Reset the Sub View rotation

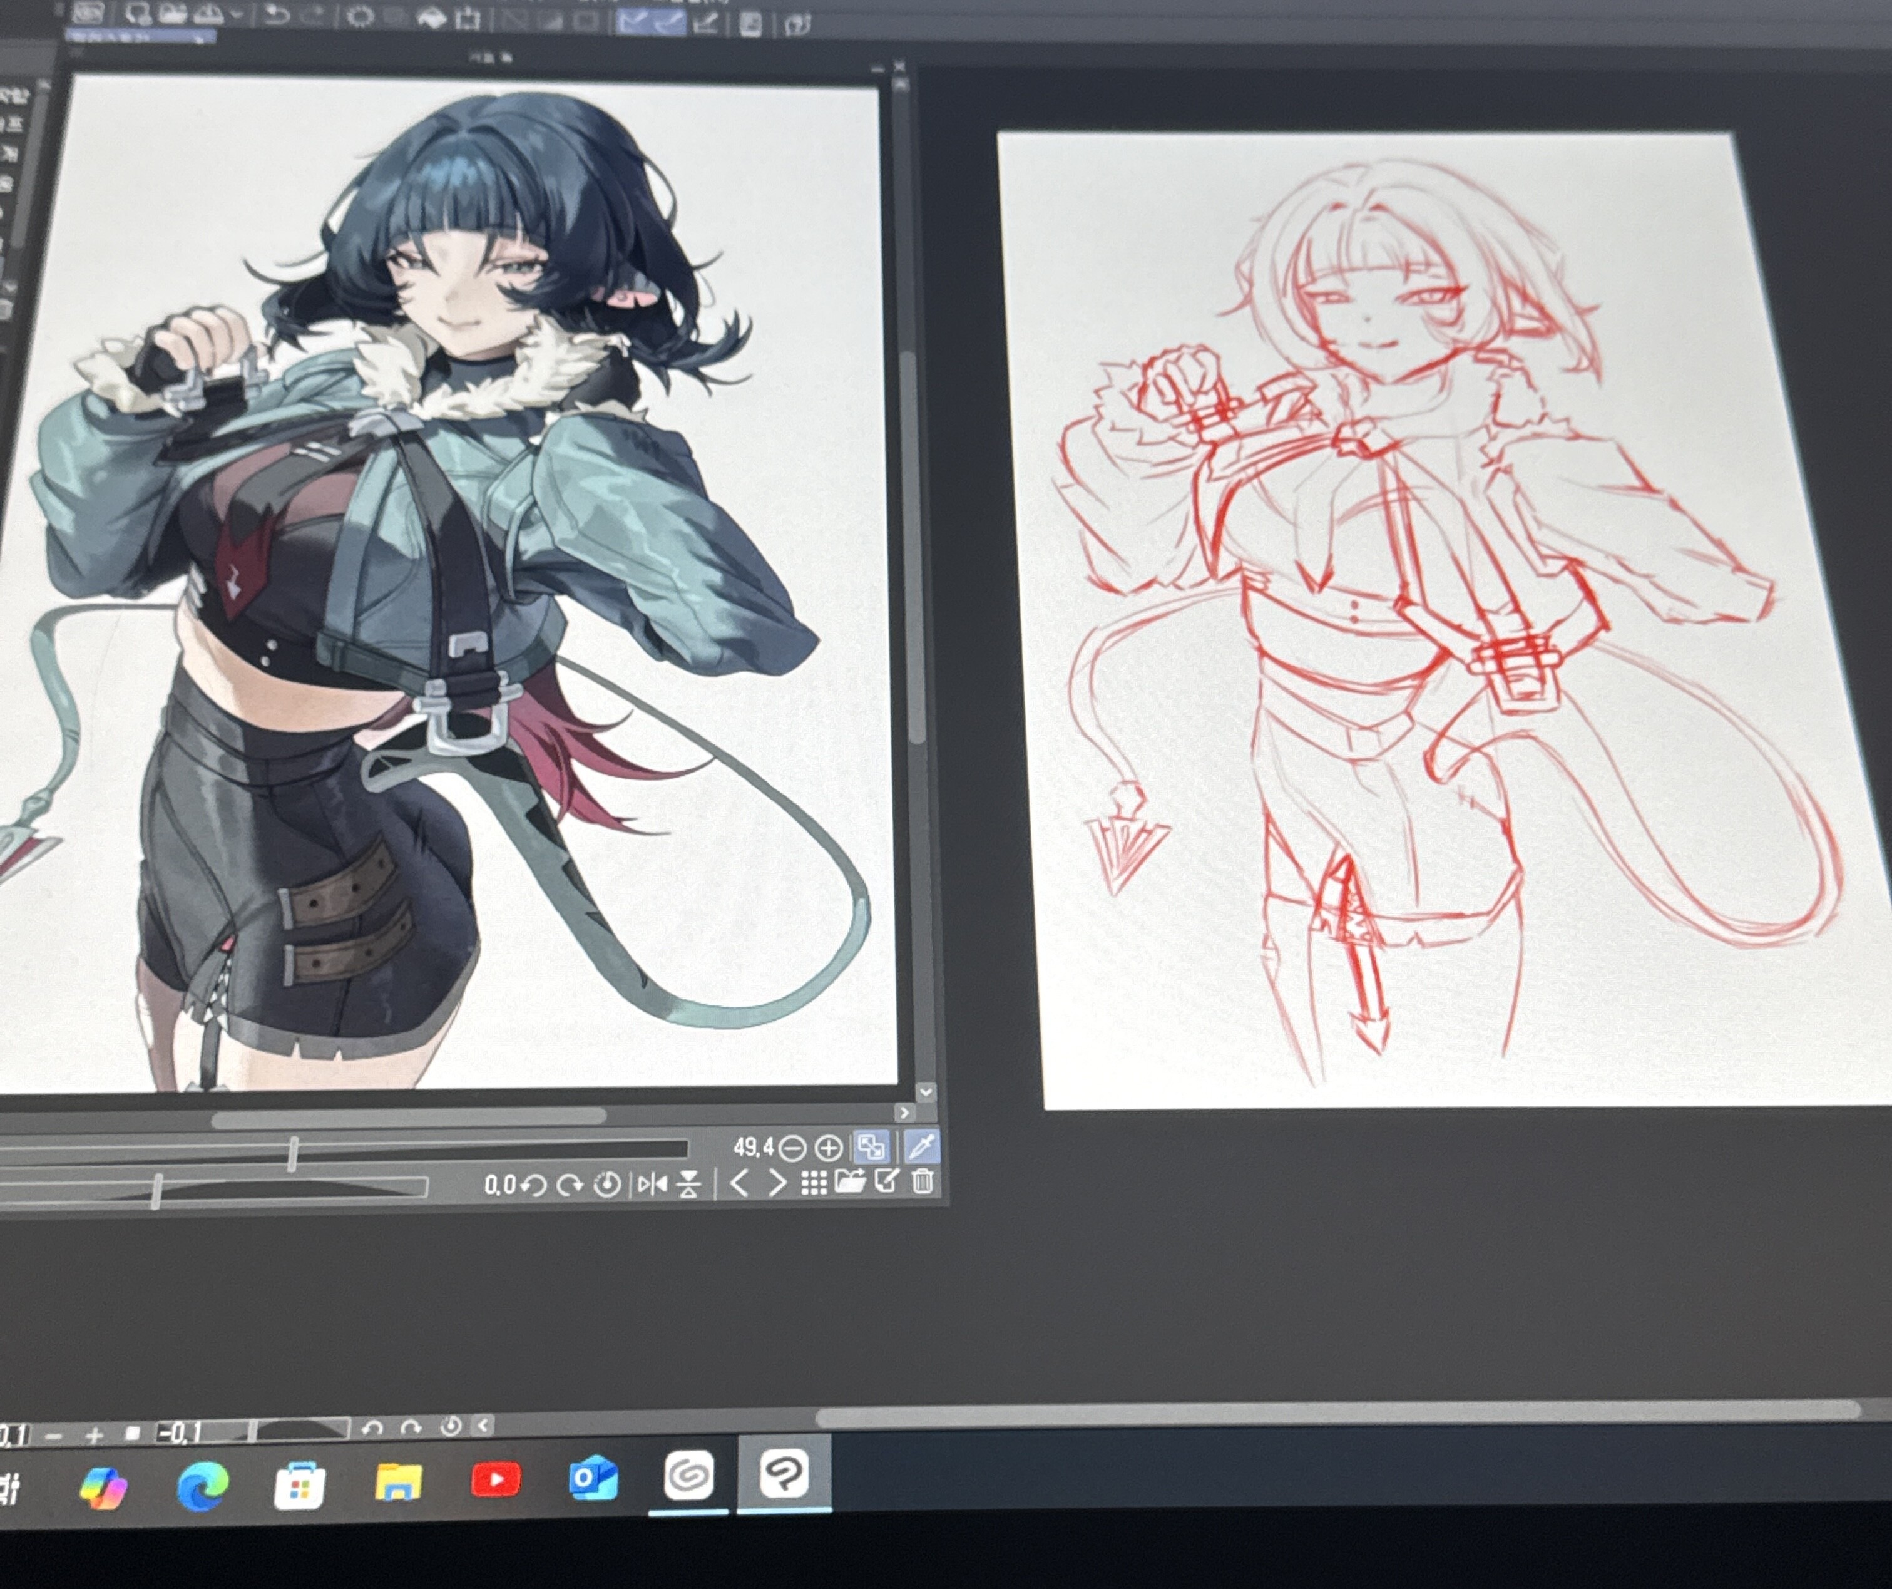coord(607,1185)
